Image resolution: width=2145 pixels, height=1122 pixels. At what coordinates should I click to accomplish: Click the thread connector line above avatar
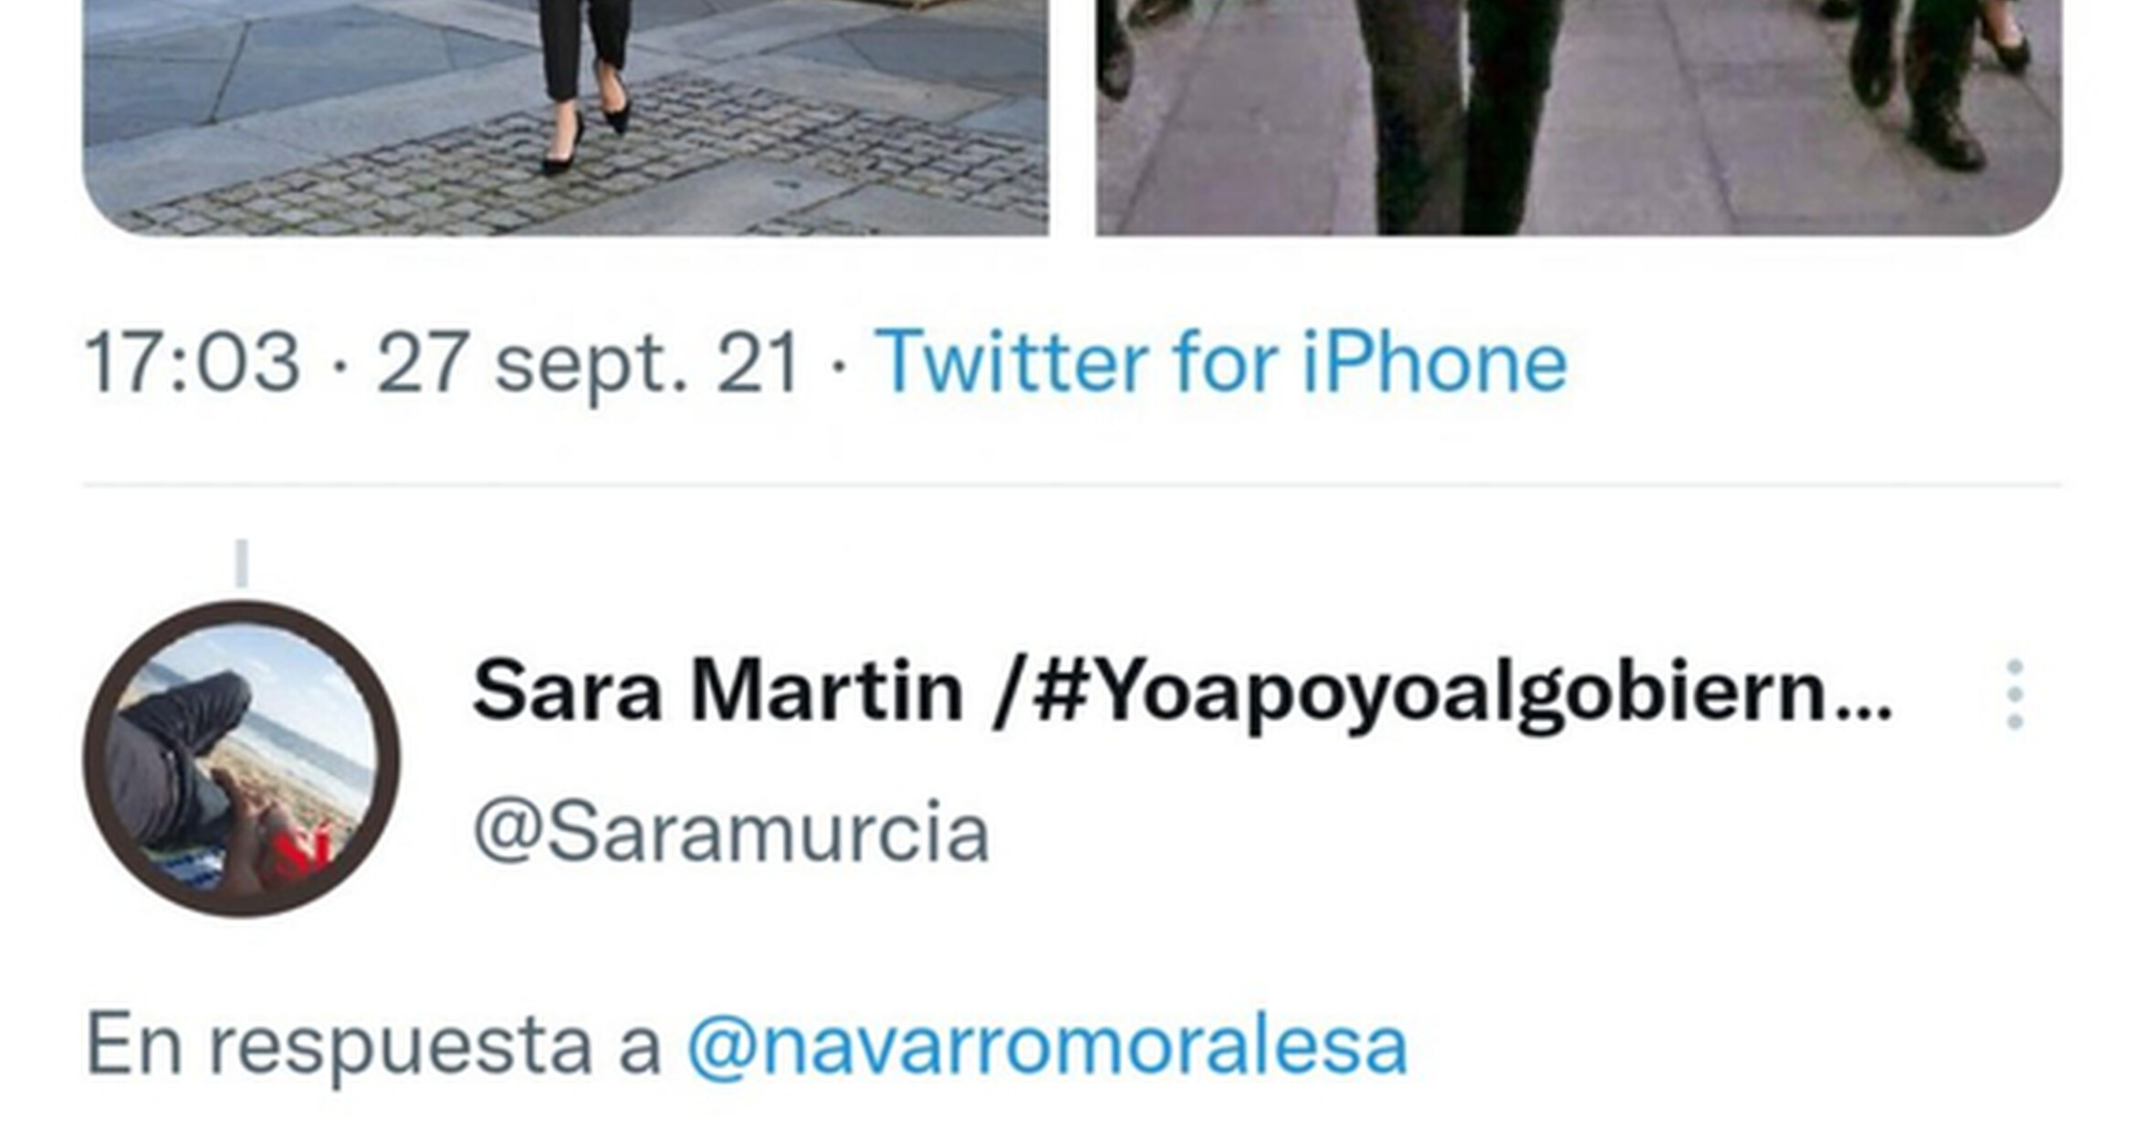click(x=242, y=563)
